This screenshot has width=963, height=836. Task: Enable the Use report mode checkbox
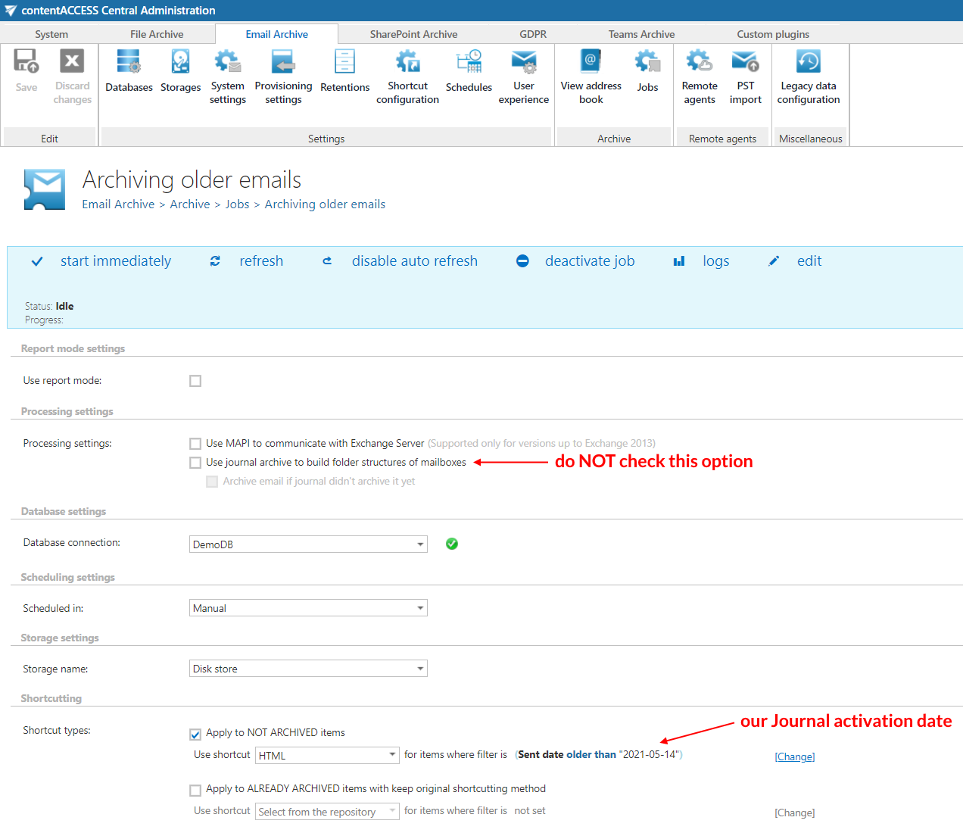(x=195, y=381)
